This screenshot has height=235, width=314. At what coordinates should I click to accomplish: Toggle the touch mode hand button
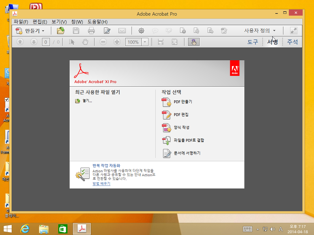pos(194,42)
